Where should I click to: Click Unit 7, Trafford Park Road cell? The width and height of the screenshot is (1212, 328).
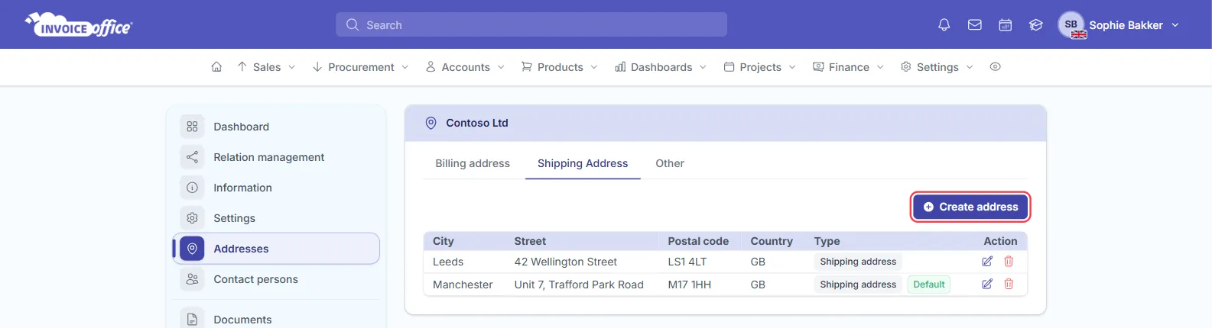pos(579,285)
